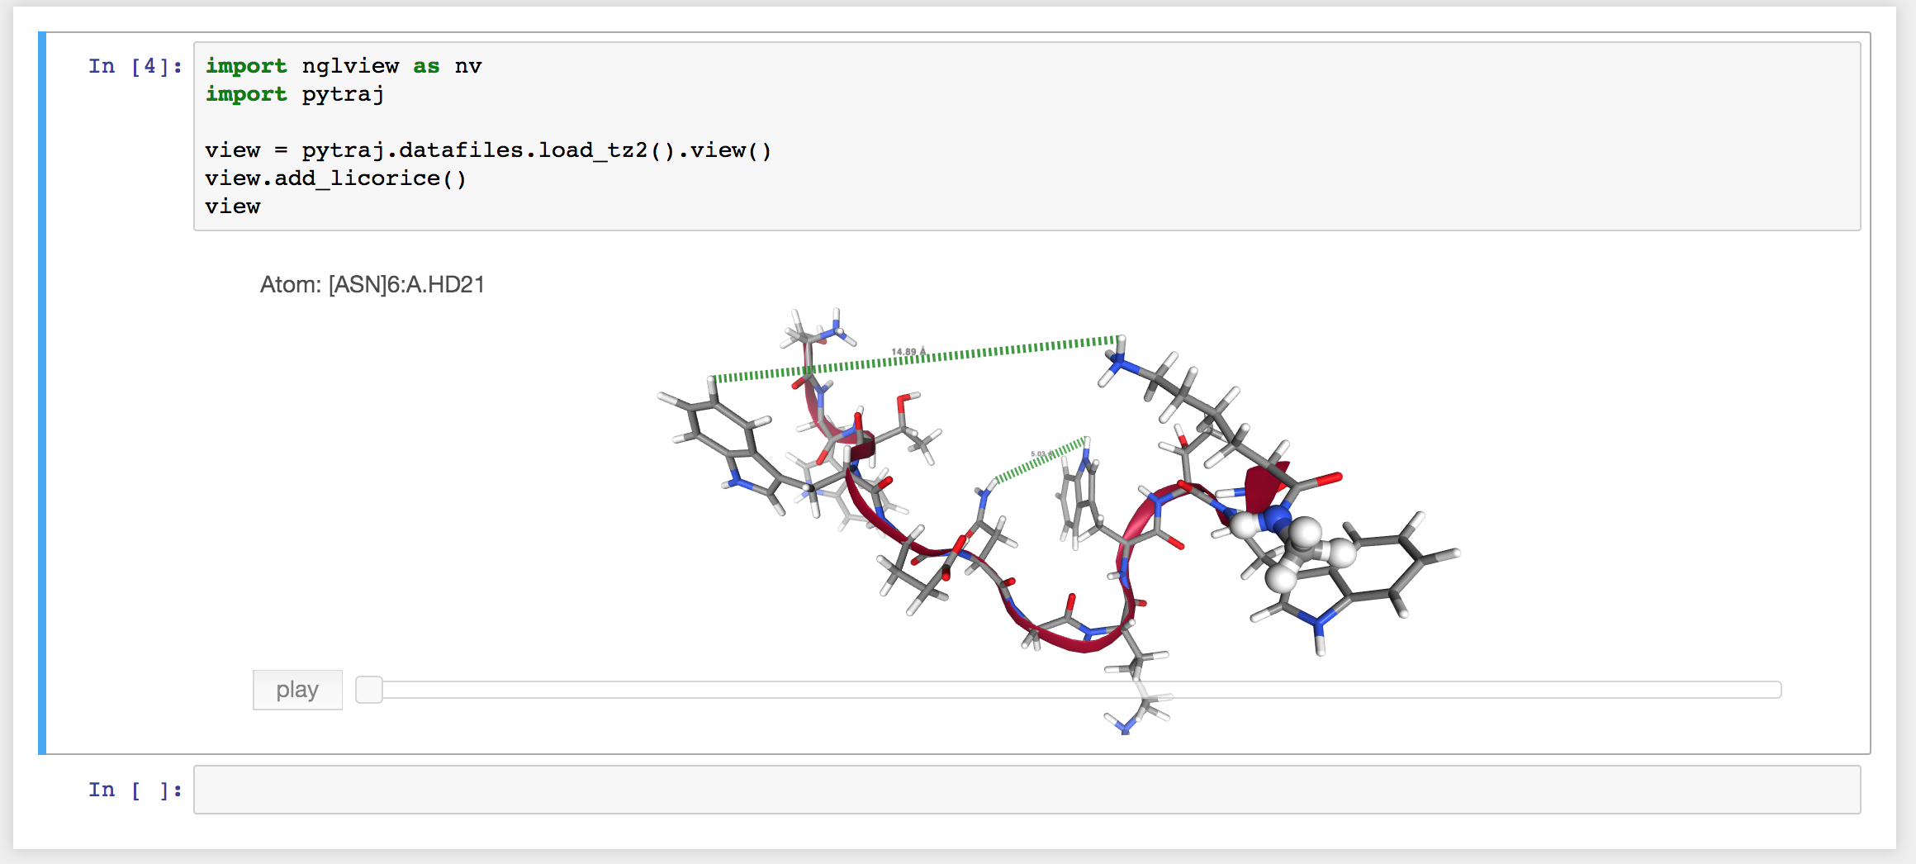Click the Atom: [ASN]6:A.HD21 label
1916x864 pixels.
pyautogui.click(x=372, y=284)
